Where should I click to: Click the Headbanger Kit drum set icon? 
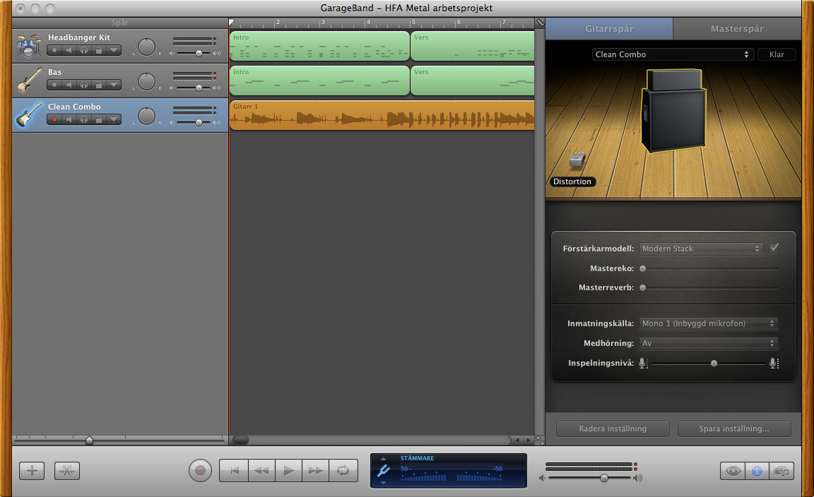pyautogui.click(x=28, y=46)
